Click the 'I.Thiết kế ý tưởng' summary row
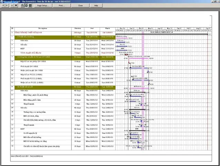 [65, 37]
